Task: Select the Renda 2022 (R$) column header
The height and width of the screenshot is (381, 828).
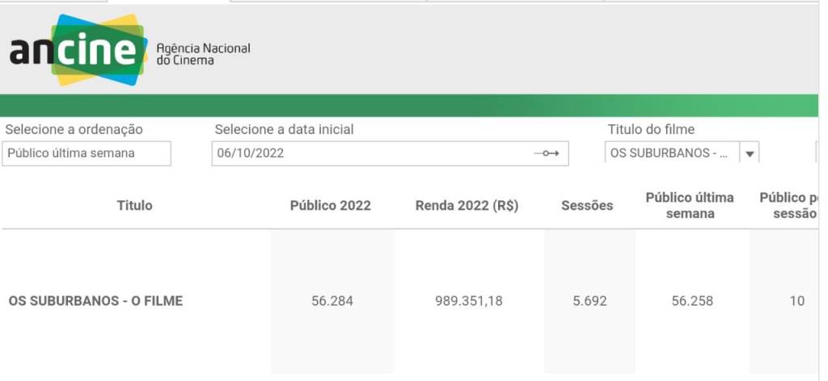Action: [x=467, y=206]
